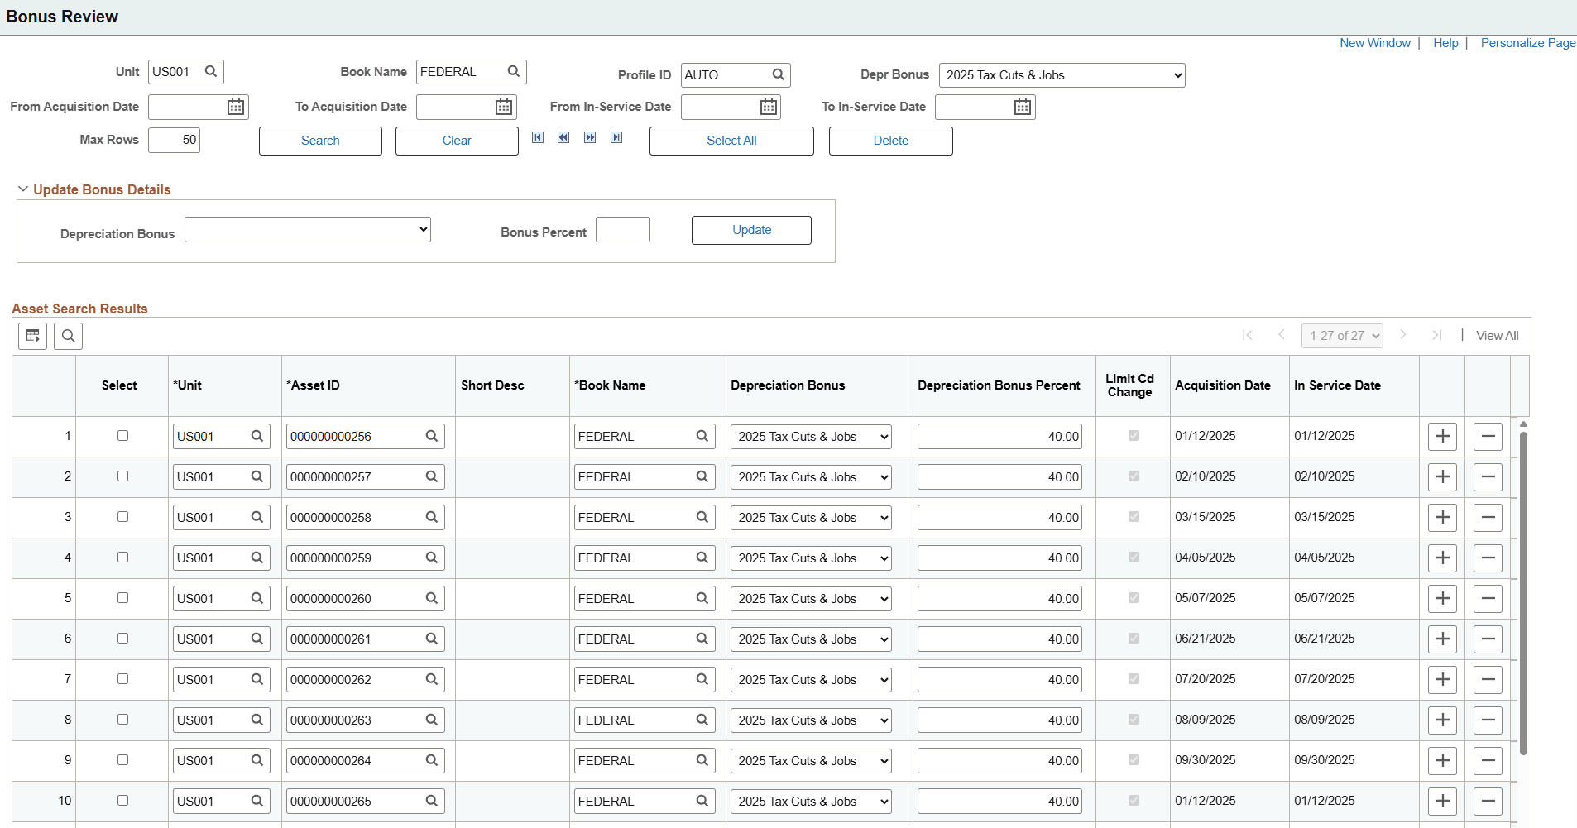Open the Depr Bonus dropdown in search criteria

click(x=1062, y=75)
